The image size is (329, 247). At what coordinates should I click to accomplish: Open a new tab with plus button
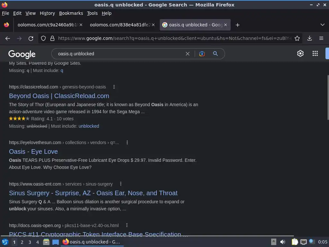click(x=237, y=25)
